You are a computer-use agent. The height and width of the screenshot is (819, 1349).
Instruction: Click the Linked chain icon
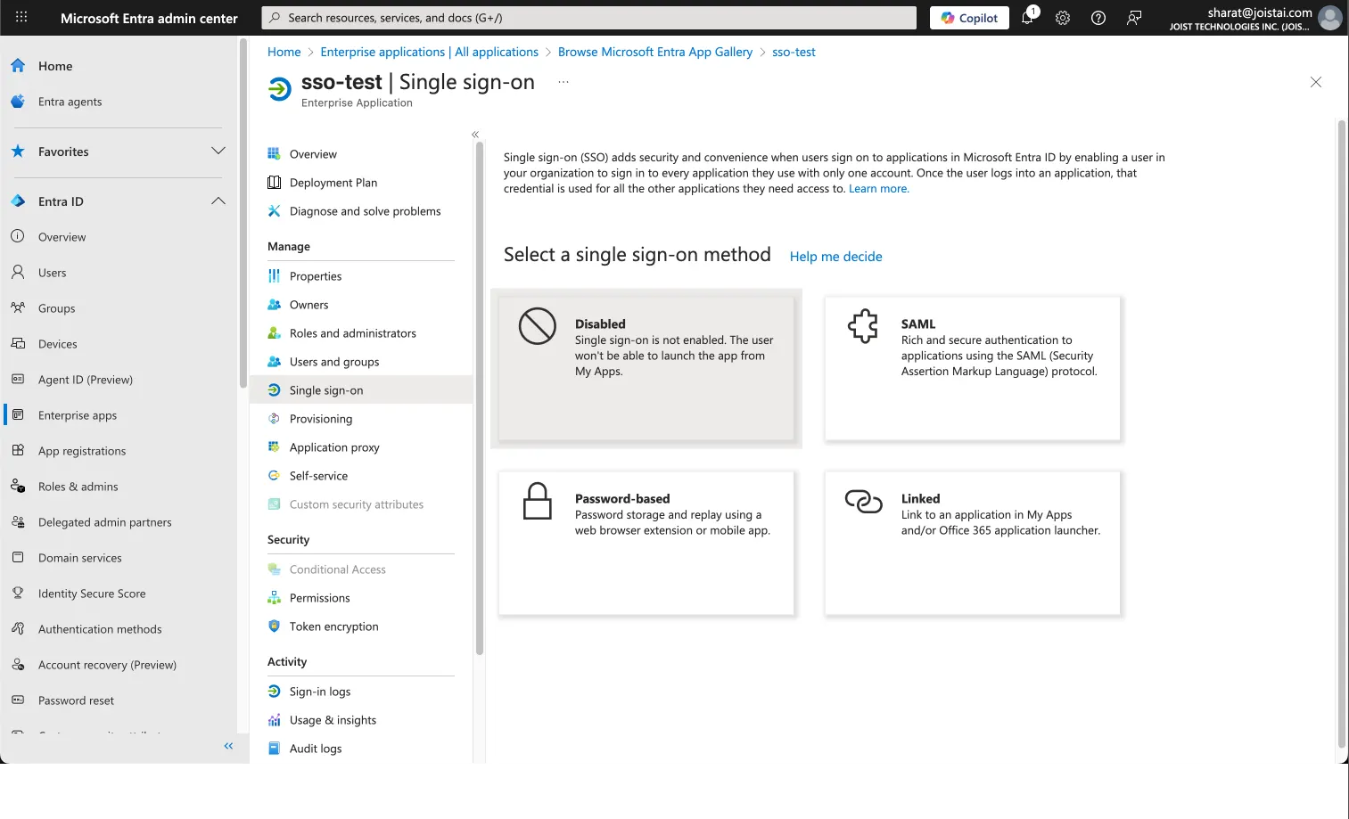point(863,502)
